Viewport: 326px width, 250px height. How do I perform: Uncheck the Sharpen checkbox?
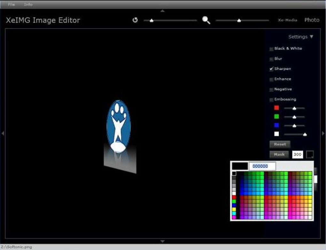coord(271,69)
